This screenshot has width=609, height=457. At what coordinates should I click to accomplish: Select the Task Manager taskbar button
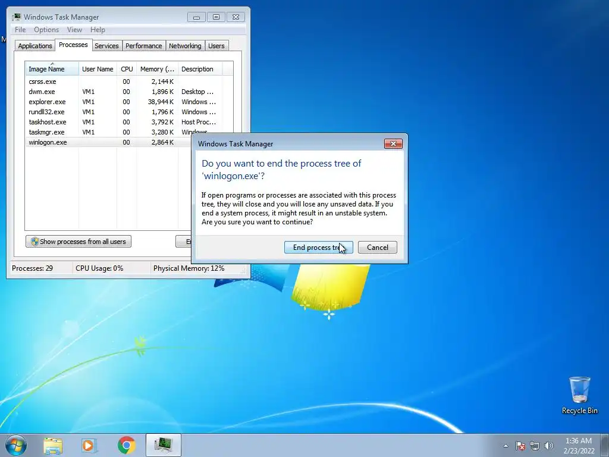[164, 445]
